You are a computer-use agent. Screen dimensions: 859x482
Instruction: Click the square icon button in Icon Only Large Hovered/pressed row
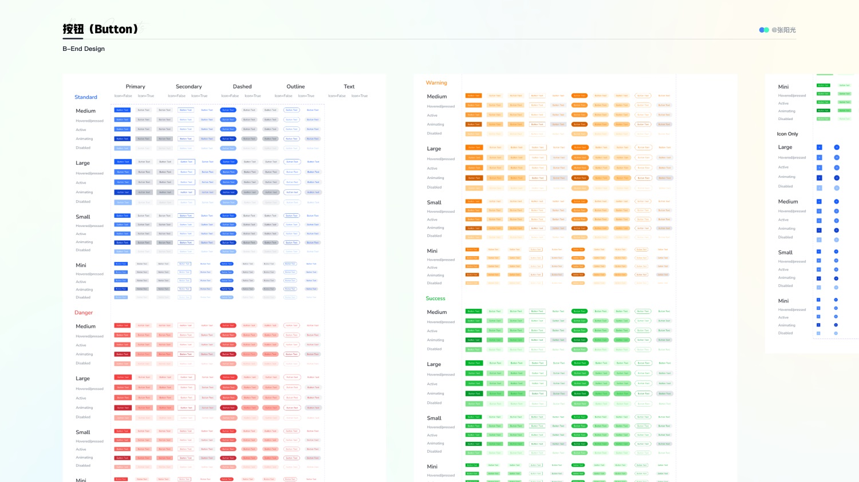point(819,157)
